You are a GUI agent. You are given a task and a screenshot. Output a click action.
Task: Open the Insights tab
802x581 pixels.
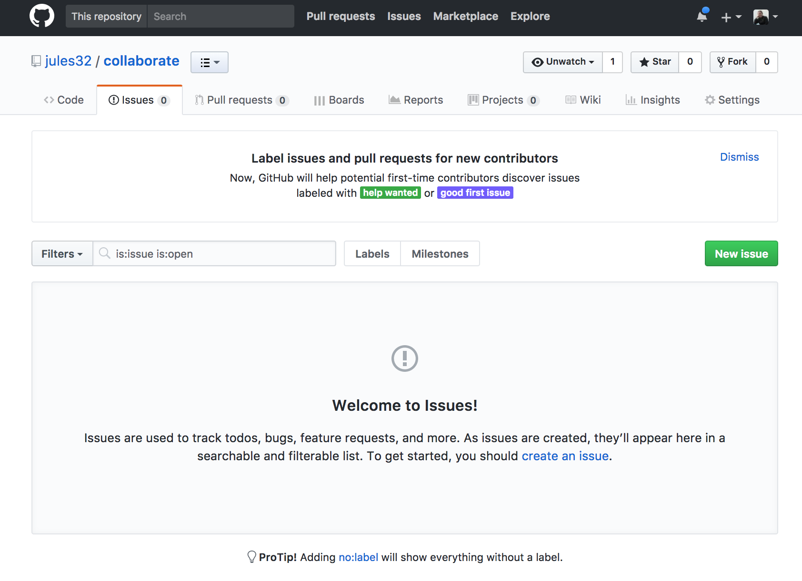(x=652, y=100)
